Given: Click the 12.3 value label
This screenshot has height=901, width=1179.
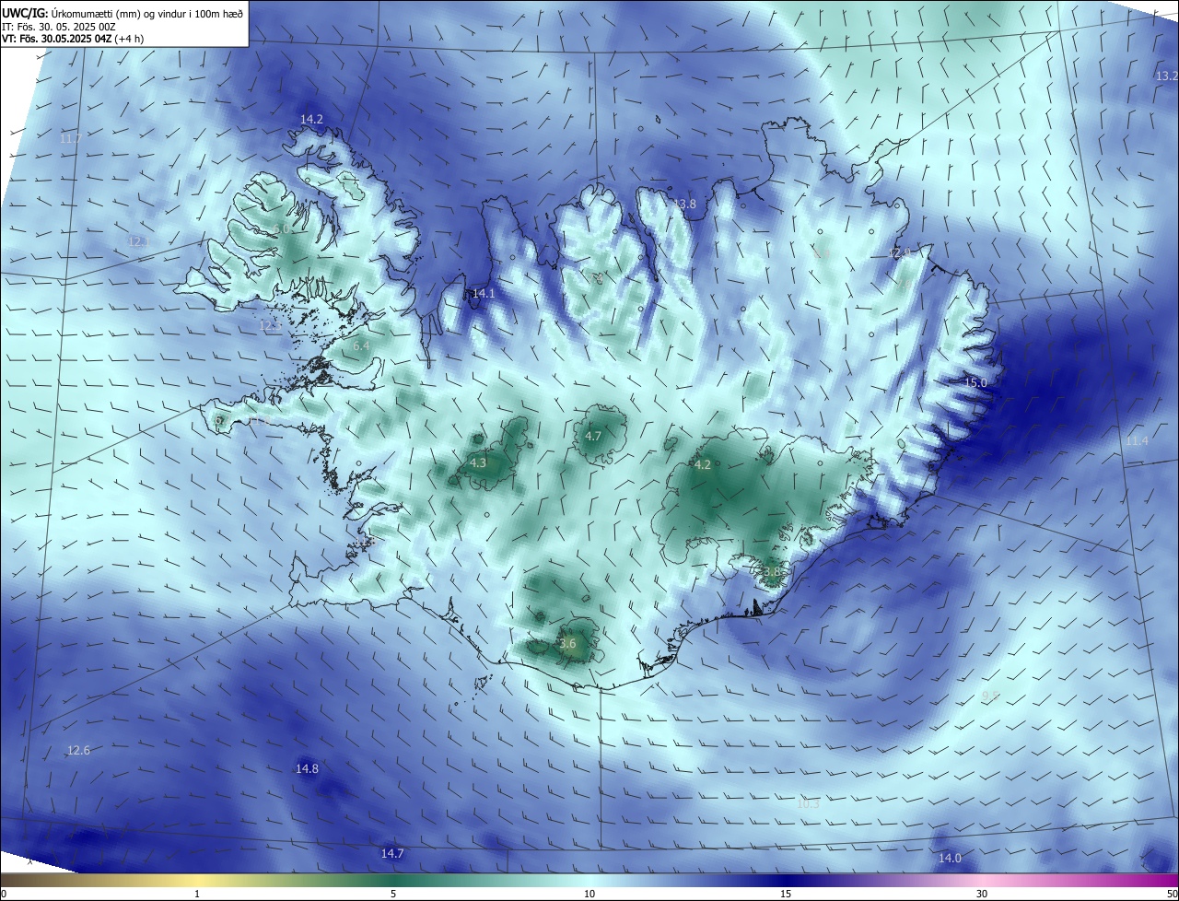Looking at the screenshot, I should 269,325.
